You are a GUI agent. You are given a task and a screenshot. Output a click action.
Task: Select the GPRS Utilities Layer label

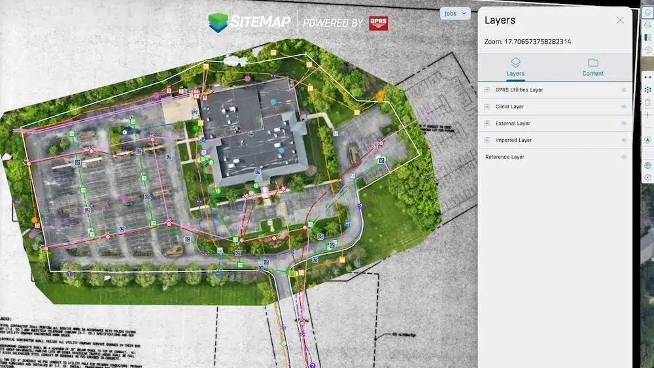click(x=519, y=90)
